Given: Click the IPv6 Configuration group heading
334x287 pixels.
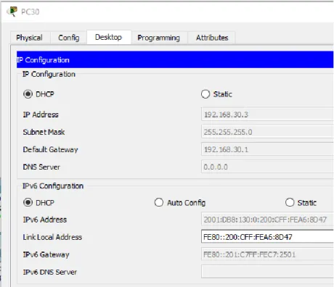Looking at the screenshot, I should pos(53,186).
